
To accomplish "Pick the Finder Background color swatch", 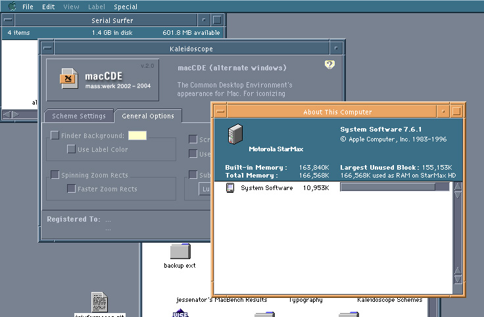I will click(x=137, y=135).
